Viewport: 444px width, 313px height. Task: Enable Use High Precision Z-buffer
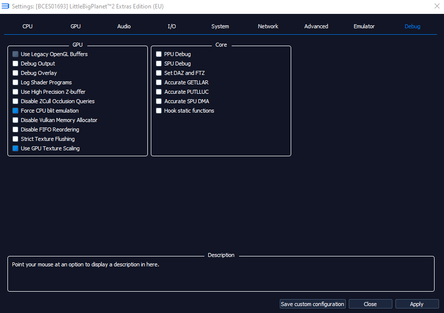coord(15,92)
